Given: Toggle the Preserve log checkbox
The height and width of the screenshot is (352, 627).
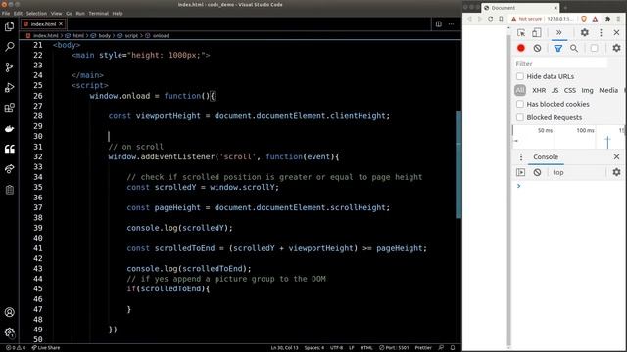Looking at the screenshot, I should tap(595, 48).
